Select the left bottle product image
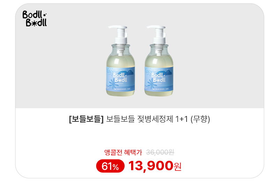 click(x=120, y=61)
